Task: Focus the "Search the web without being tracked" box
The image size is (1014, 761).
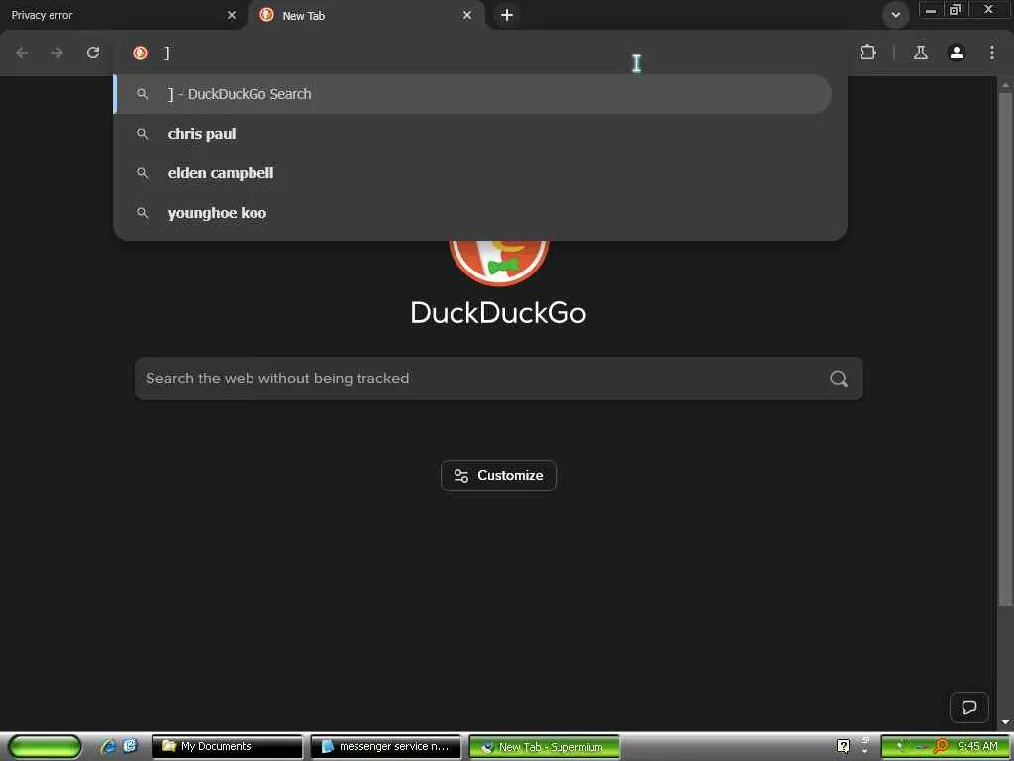Action: tap(499, 379)
